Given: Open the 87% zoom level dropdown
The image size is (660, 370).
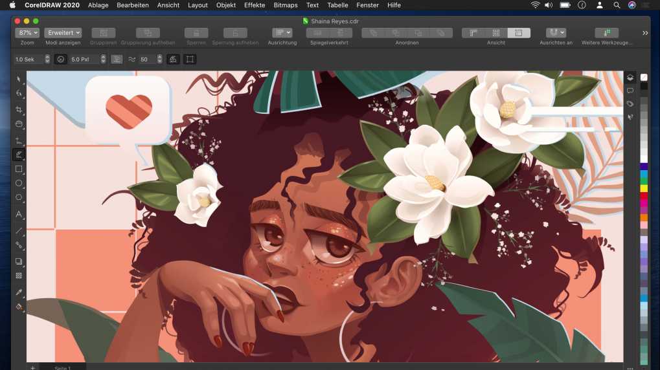Looking at the screenshot, I should 27,33.
